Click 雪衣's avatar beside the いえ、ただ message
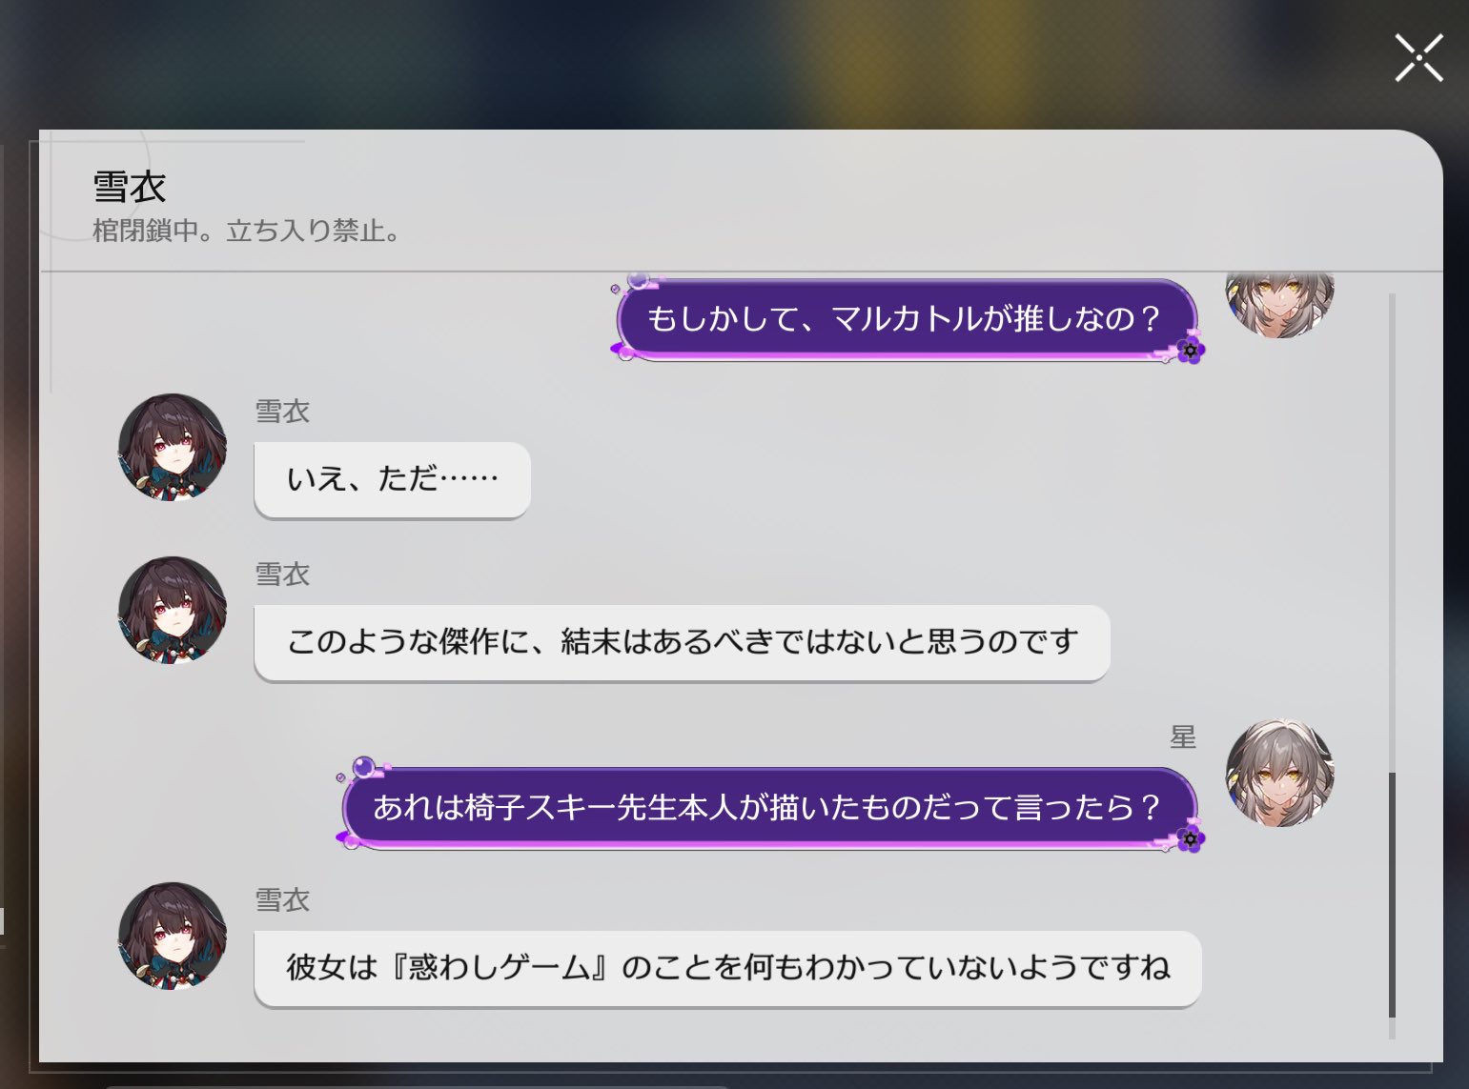1469x1089 pixels. pyautogui.click(x=173, y=448)
